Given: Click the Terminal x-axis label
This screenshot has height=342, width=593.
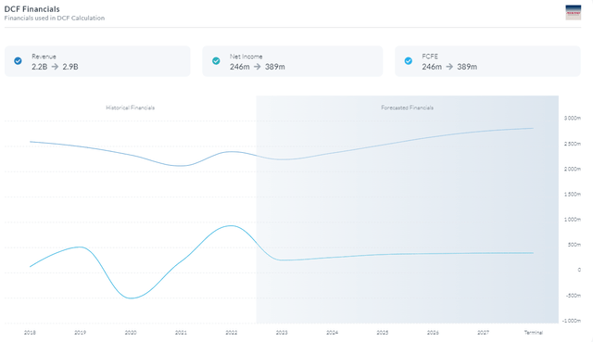Looking at the screenshot, I should pyautogui.click(x=534, y=333).
